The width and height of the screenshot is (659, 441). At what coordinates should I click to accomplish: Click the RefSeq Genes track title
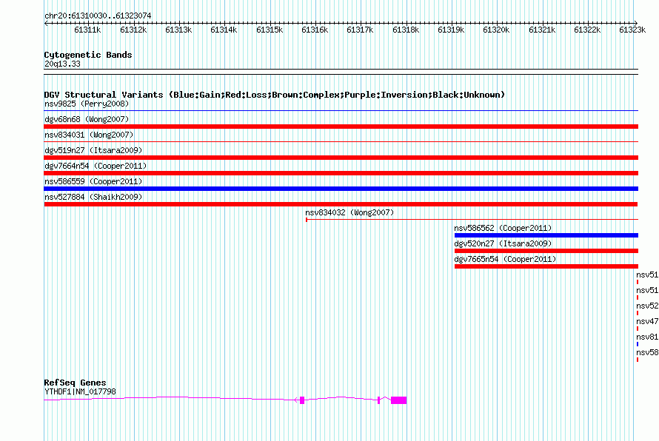(x=76, y=383)
